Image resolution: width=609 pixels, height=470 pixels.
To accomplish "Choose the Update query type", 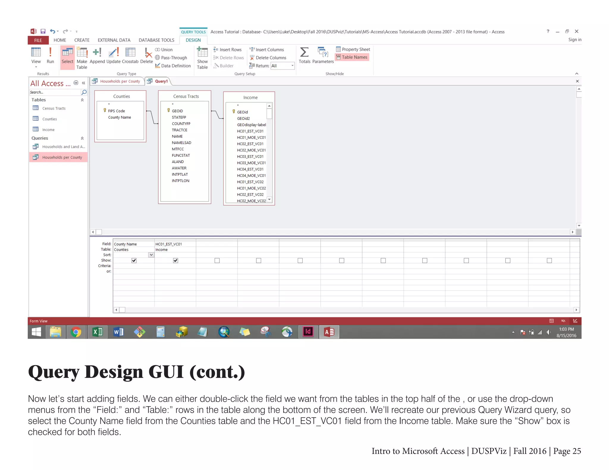I will pos(113,56).
